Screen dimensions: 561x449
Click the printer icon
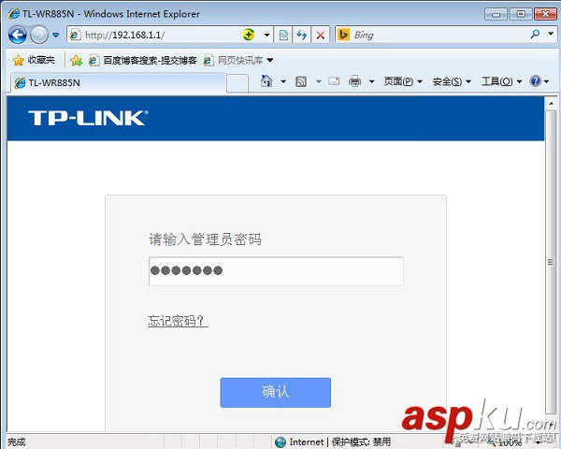click(354, 81)
